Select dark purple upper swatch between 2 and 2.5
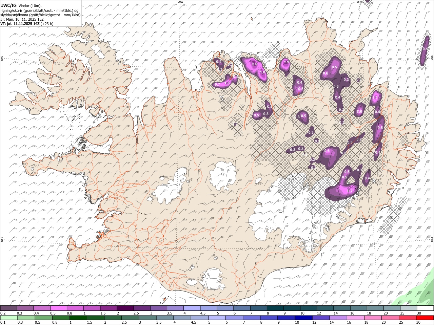The width and height of the screenshot is (434, 325). pos(125,308)
